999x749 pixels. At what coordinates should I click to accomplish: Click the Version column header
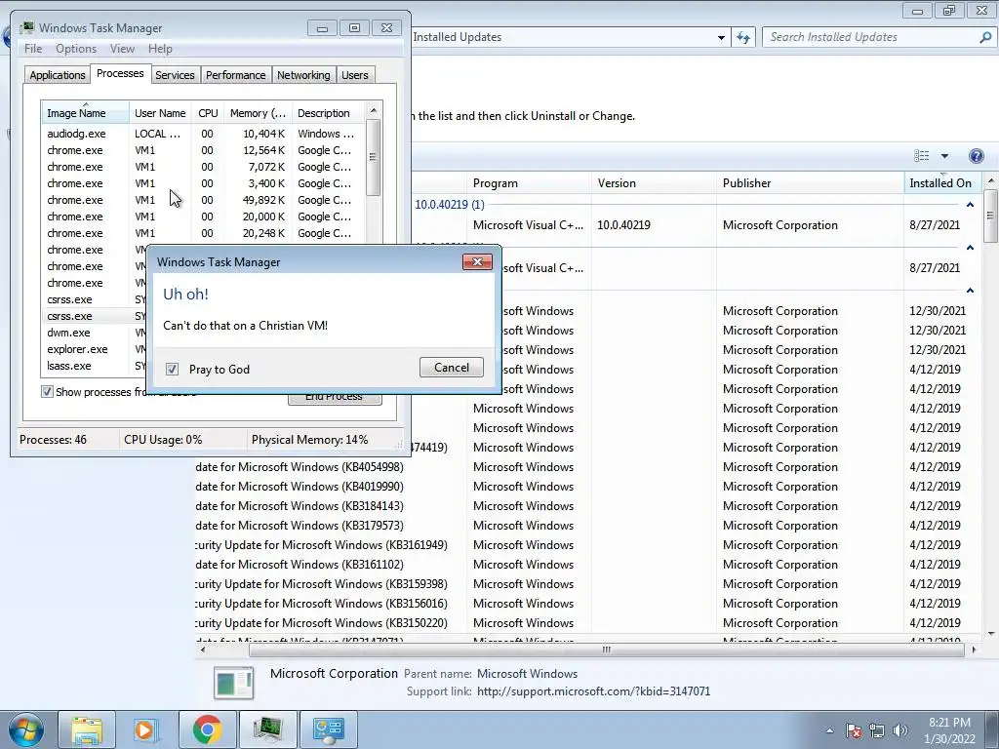654,183
